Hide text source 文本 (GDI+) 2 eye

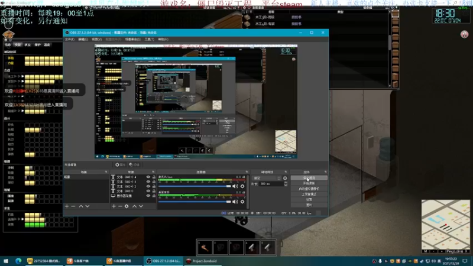tap(148, 186)
